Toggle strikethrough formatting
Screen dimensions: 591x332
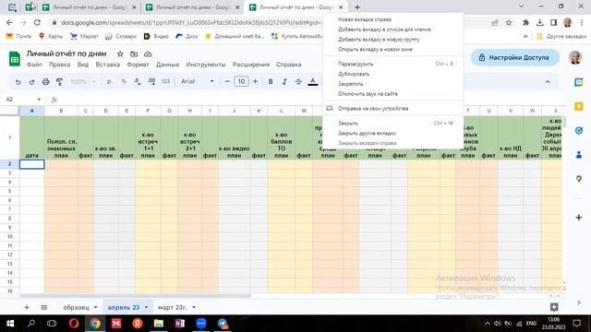click(298, 81)
